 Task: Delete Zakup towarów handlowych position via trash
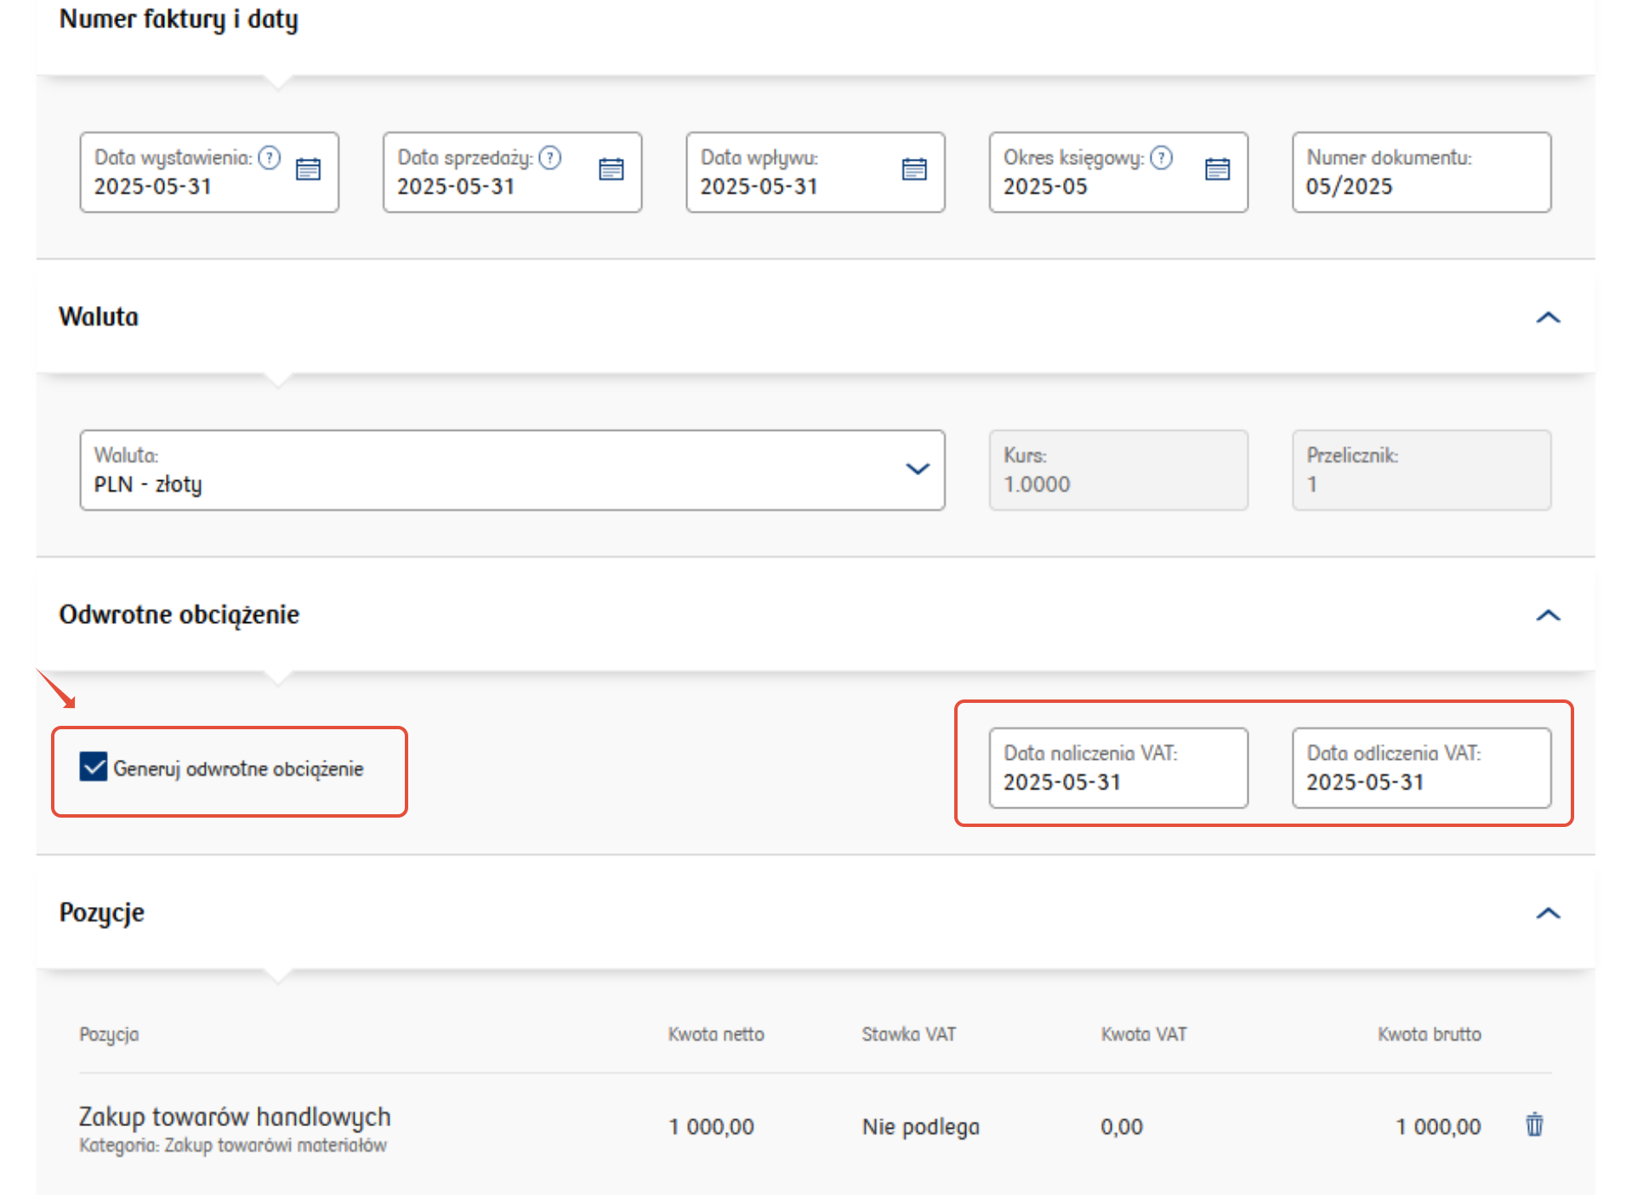pos(1533,1124)
